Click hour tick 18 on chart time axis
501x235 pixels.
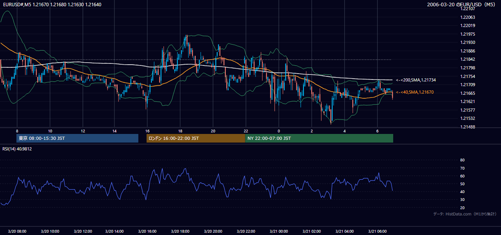[x=180, y=130]
